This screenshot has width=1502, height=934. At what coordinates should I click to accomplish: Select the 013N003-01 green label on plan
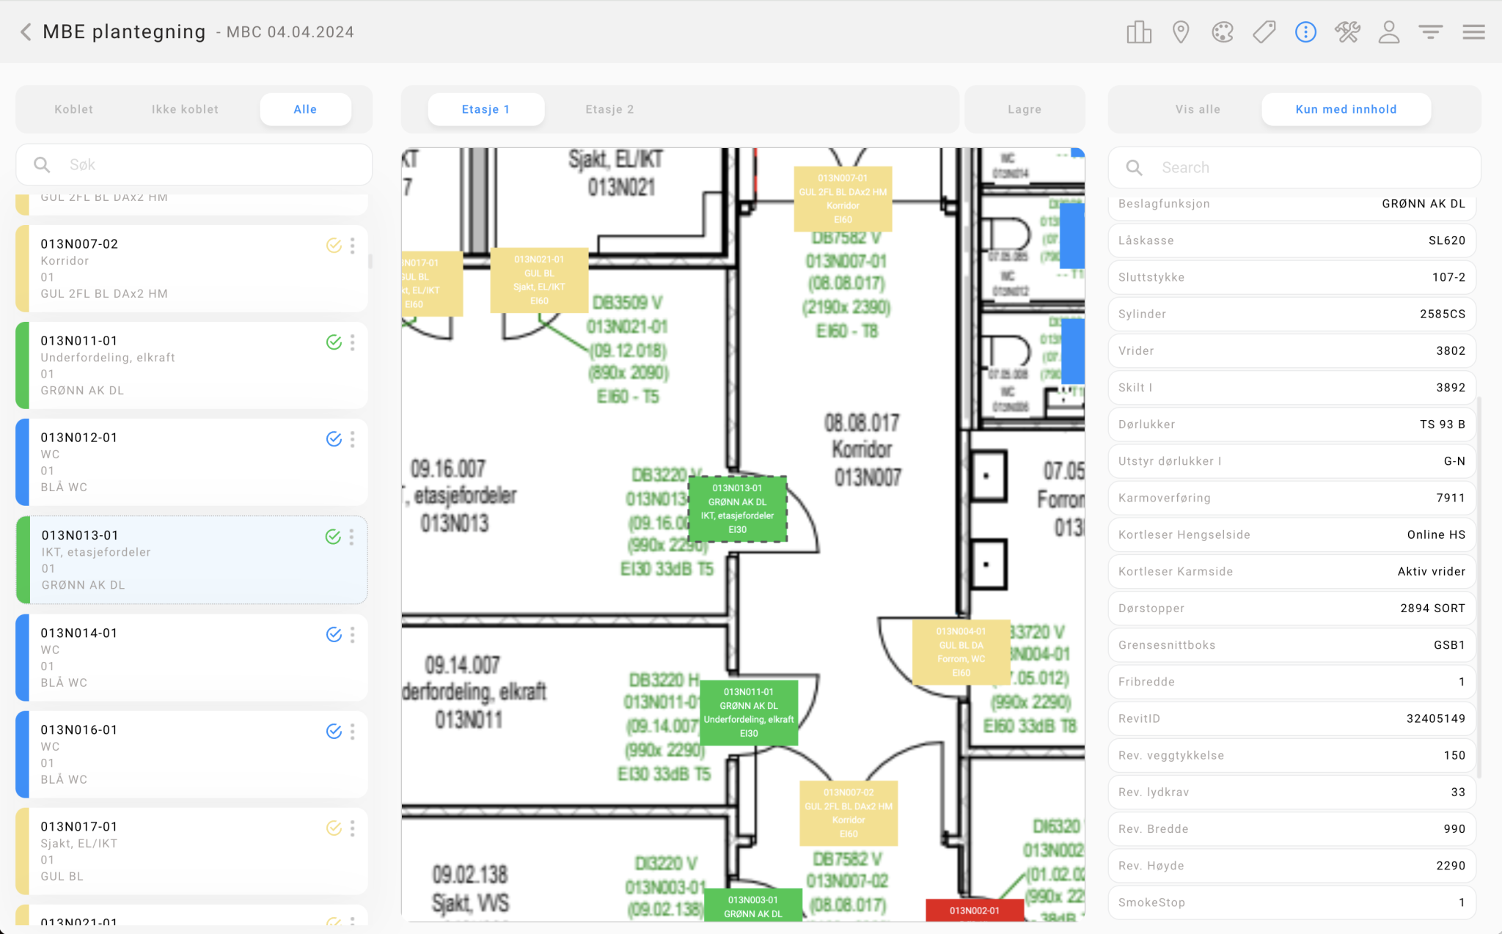[752, 905]
